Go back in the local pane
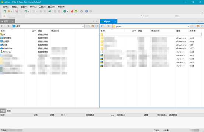The height and width of the screenshot is (132, 204). point(2,26)
